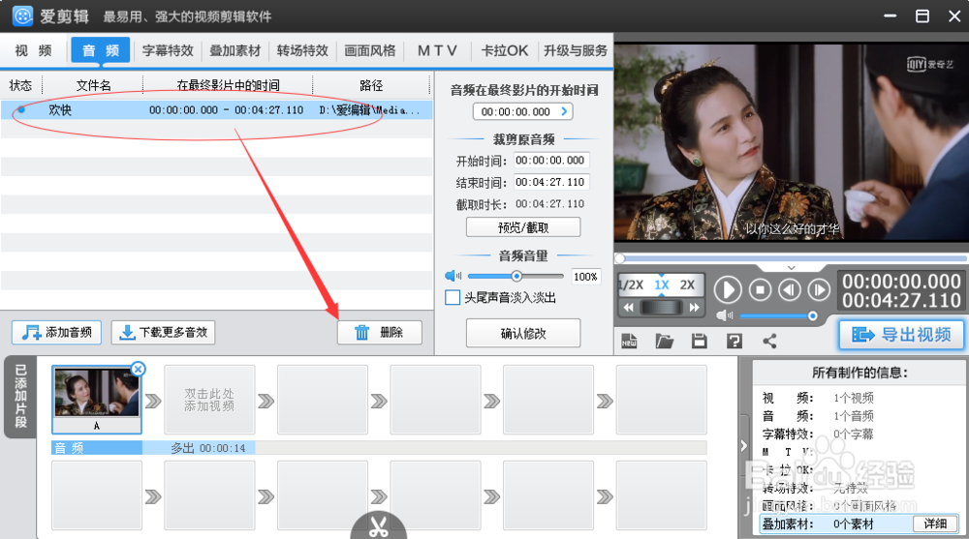The image size is (969, 539).
Task: Adjust the 音频音量 slider handle
Action: (516, 276)
